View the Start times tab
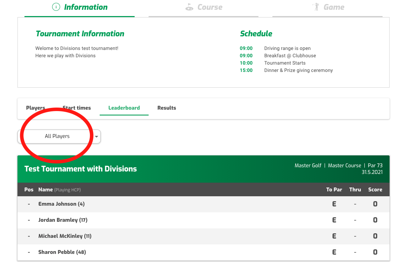 pos(77,108)
